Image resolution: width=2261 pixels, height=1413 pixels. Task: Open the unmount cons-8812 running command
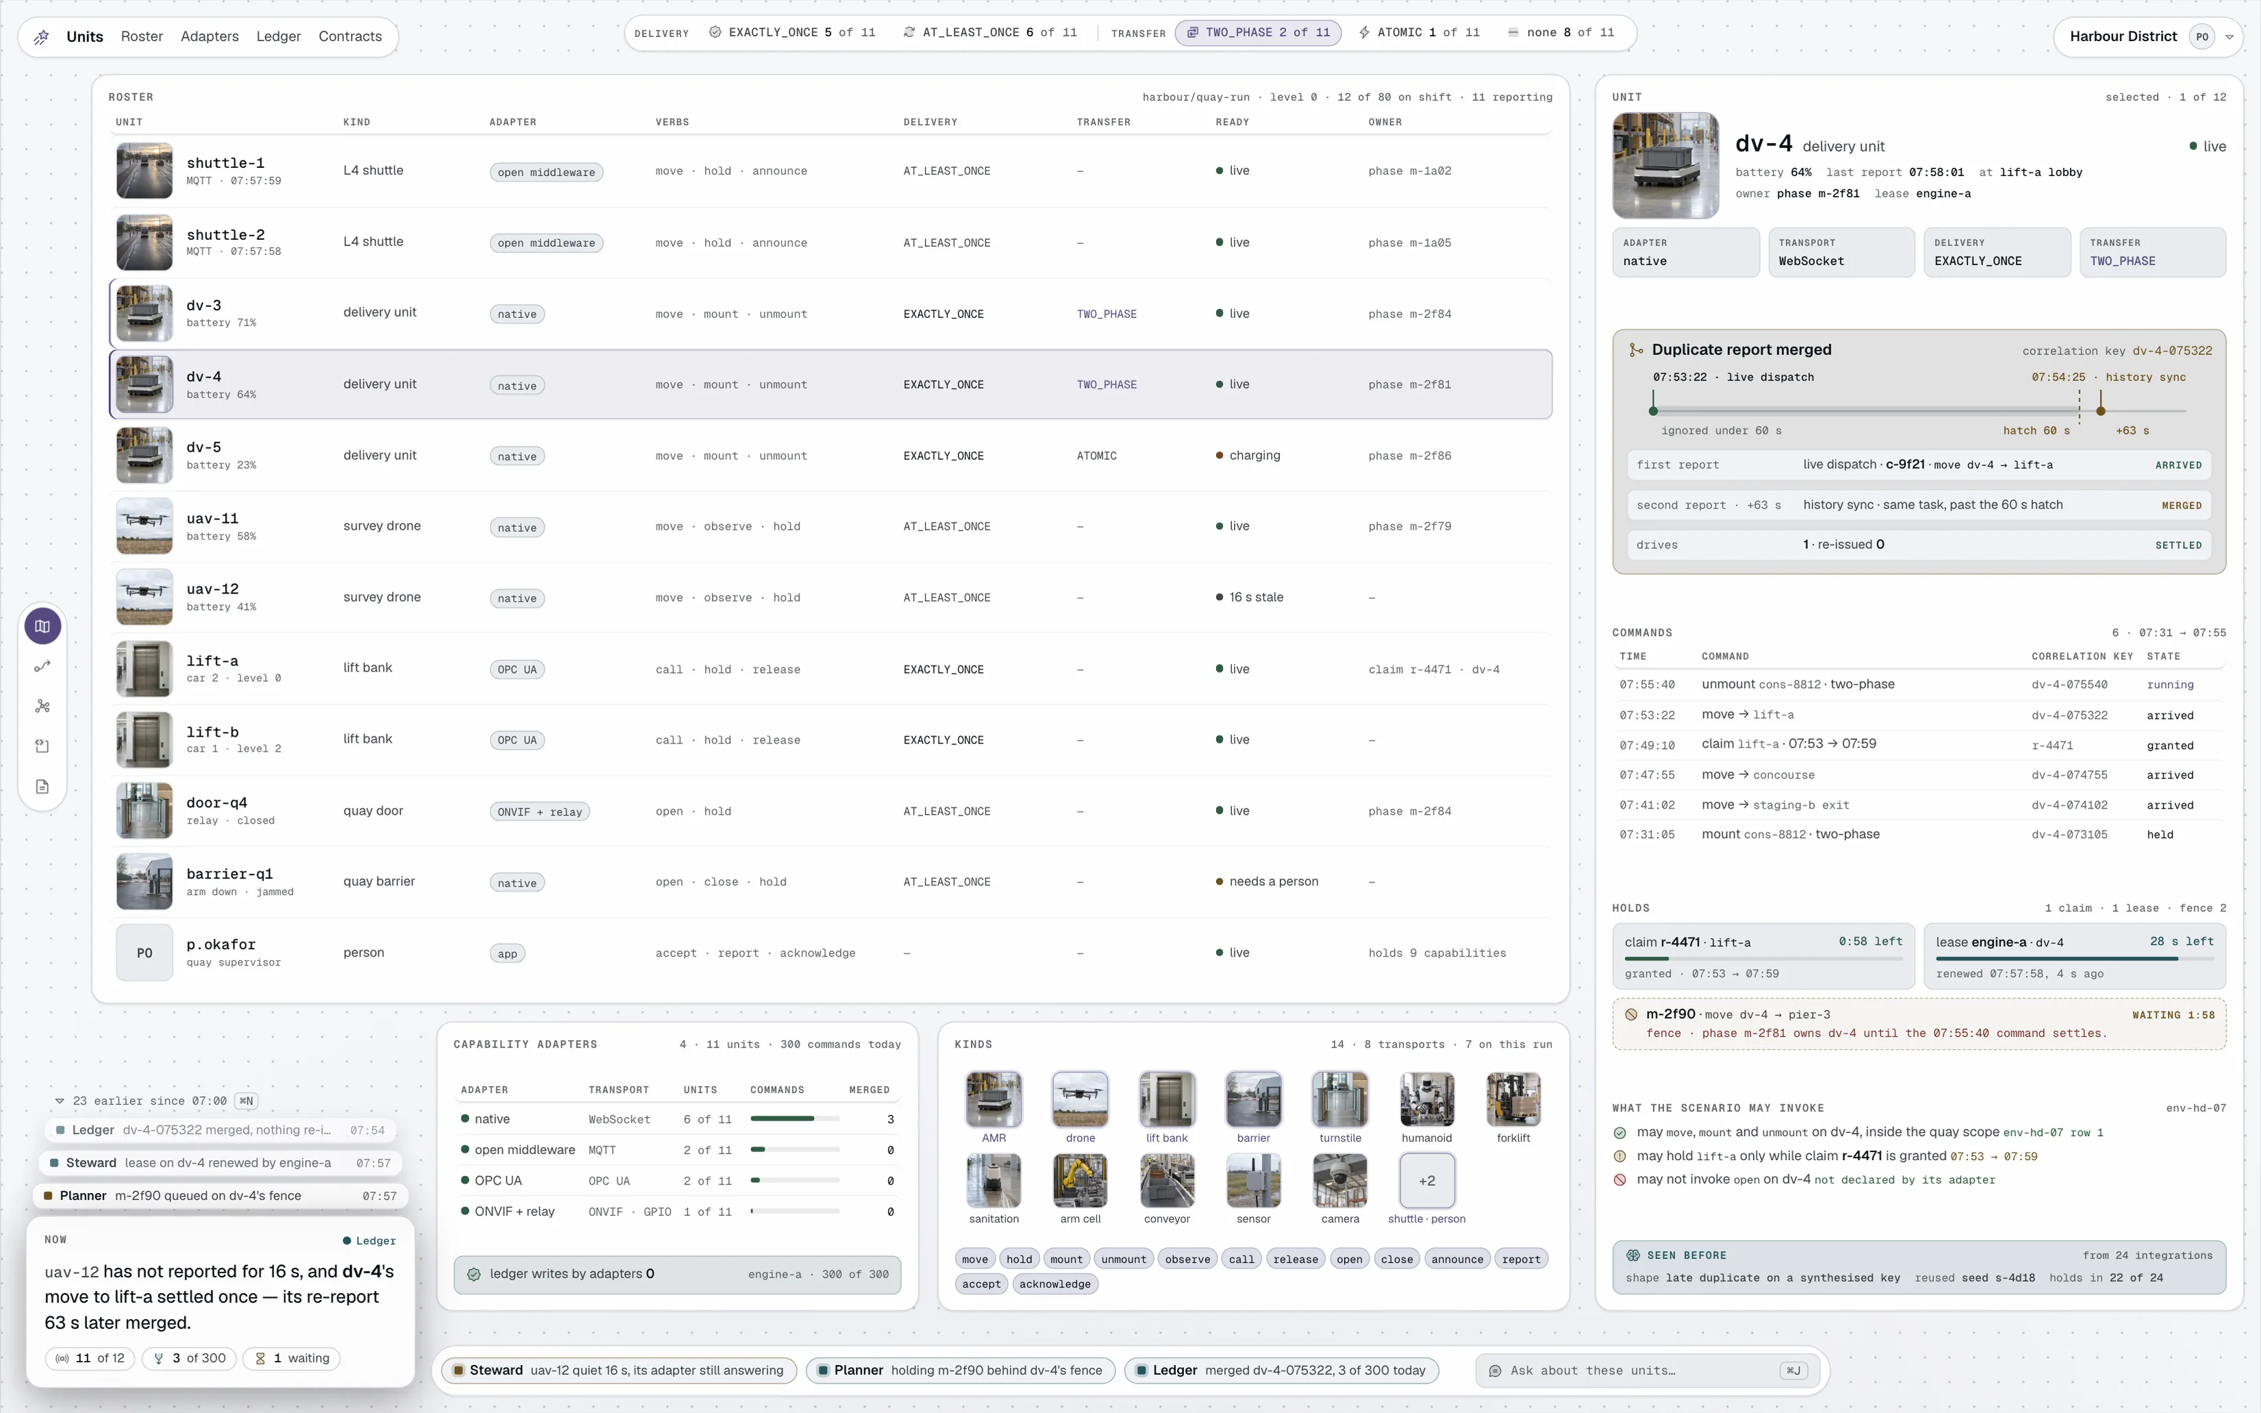tap(1919, 684)
